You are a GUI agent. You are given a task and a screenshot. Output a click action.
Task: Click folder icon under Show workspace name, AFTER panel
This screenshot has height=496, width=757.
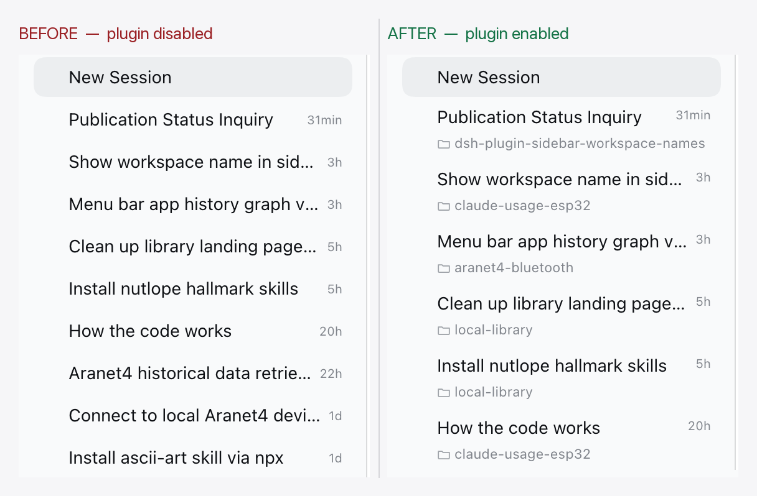coord(444,206)
